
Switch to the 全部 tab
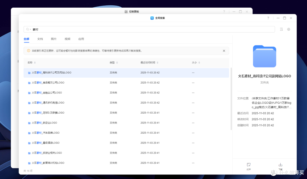click(x=26, y=39)
